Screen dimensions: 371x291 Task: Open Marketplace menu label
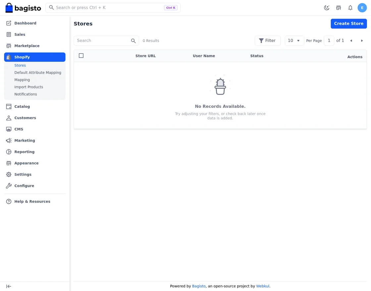(x=27, y=46)
